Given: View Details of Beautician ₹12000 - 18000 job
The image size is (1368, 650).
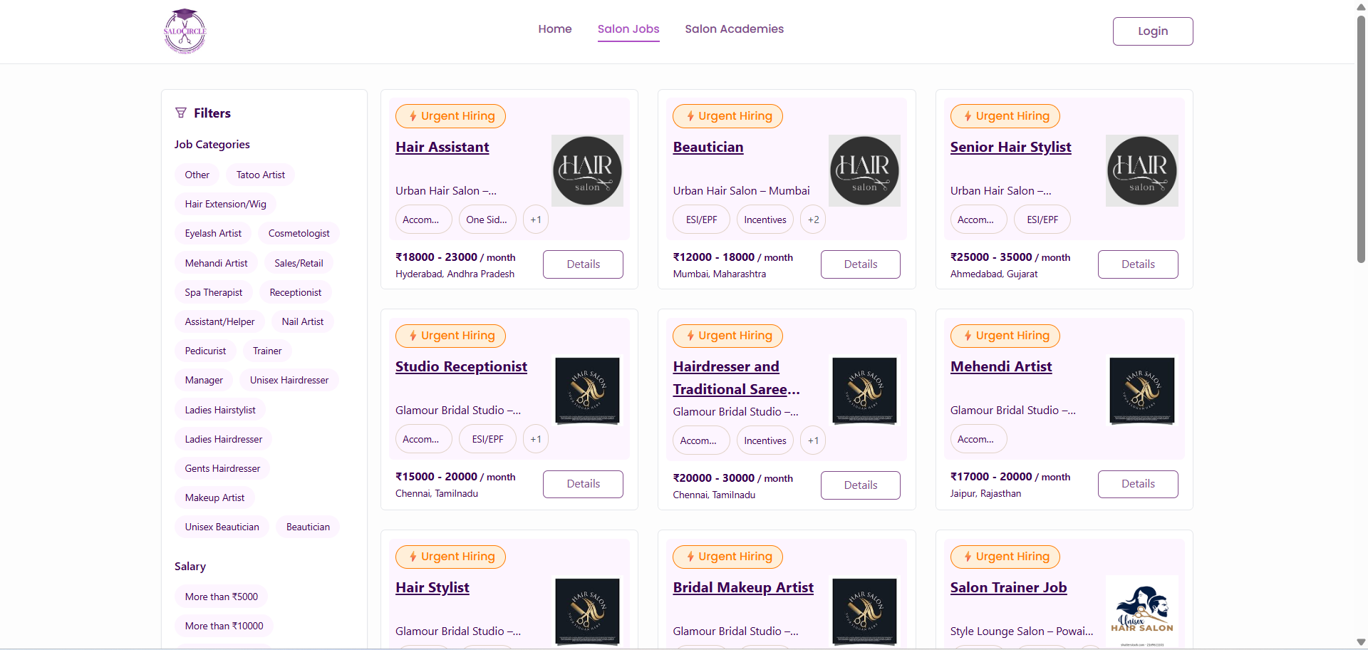Looking at the screenshot, I should (861, 264).
